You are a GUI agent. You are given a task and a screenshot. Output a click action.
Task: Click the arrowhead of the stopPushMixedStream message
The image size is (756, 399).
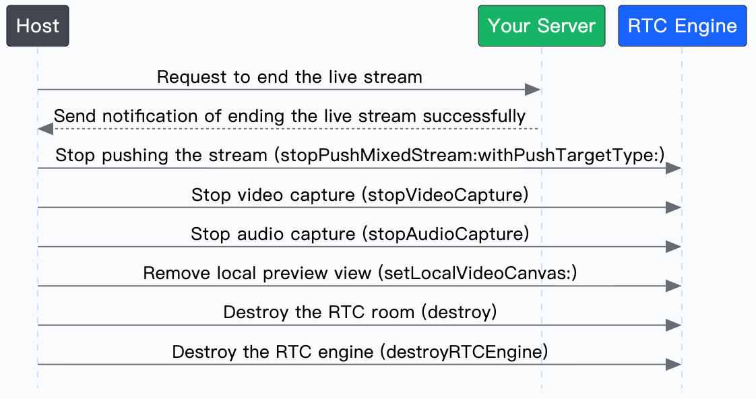tap(673, 168)
